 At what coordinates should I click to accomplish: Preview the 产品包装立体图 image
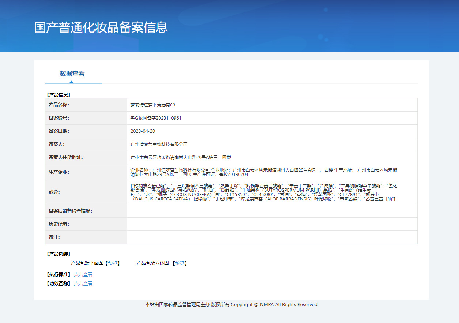pyautogui.click(x=180, y=263)
